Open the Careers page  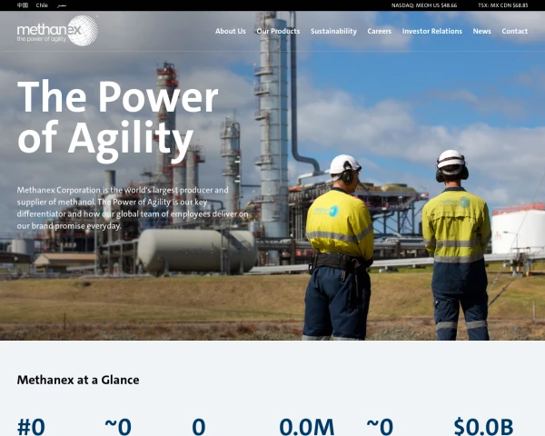[x=379, y=31]
